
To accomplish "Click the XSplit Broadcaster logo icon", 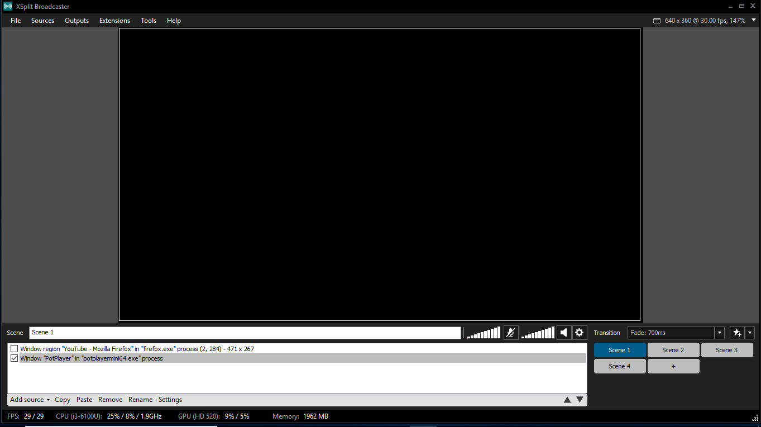I will point(7,6).
